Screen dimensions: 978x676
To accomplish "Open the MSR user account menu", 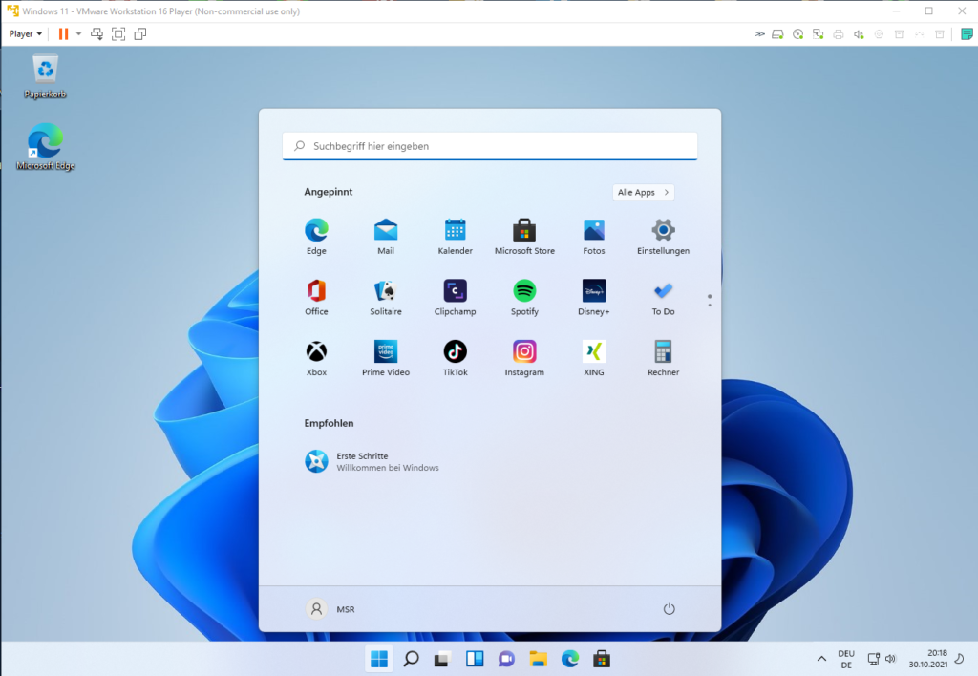I will (x=330, y=609).
